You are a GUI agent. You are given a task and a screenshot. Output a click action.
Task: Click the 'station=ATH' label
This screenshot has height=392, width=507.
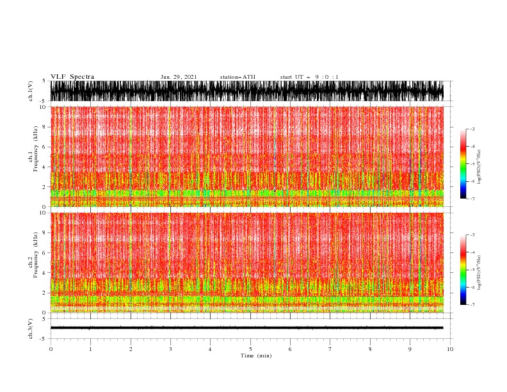(x=237, y=77)
